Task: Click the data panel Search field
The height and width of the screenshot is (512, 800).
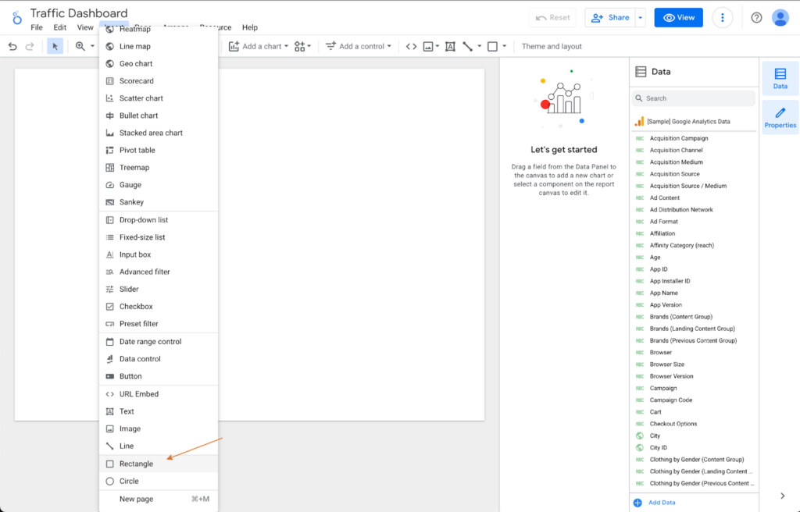Action: [694, 98]
